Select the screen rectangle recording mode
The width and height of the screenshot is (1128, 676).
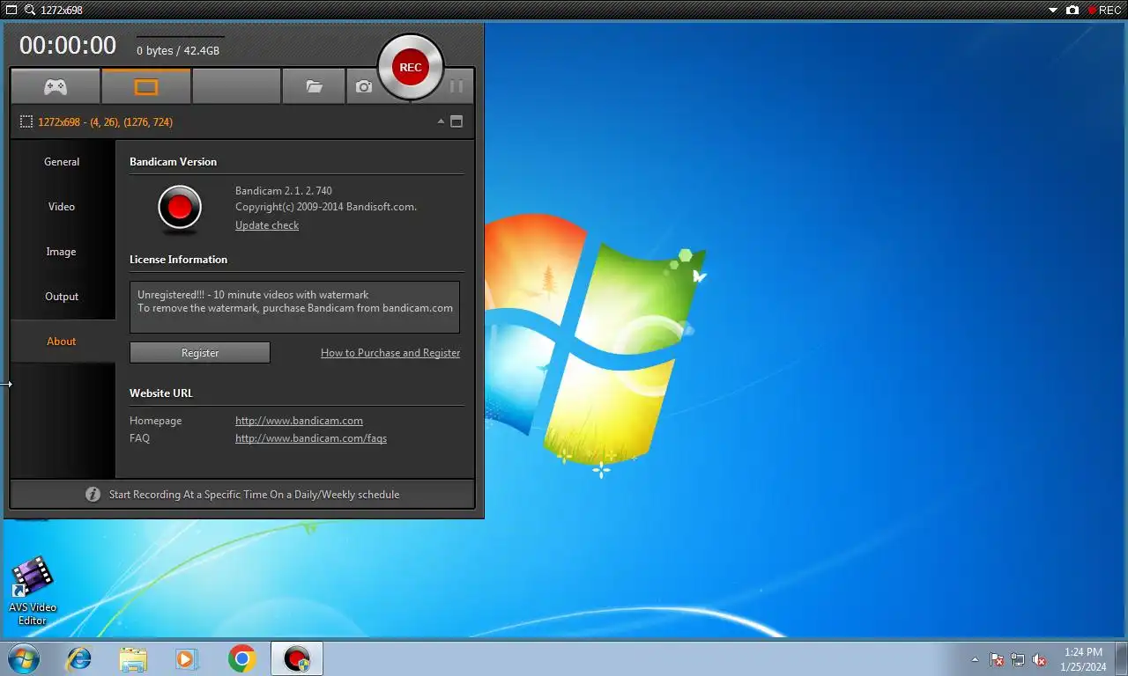pos(146,87)
